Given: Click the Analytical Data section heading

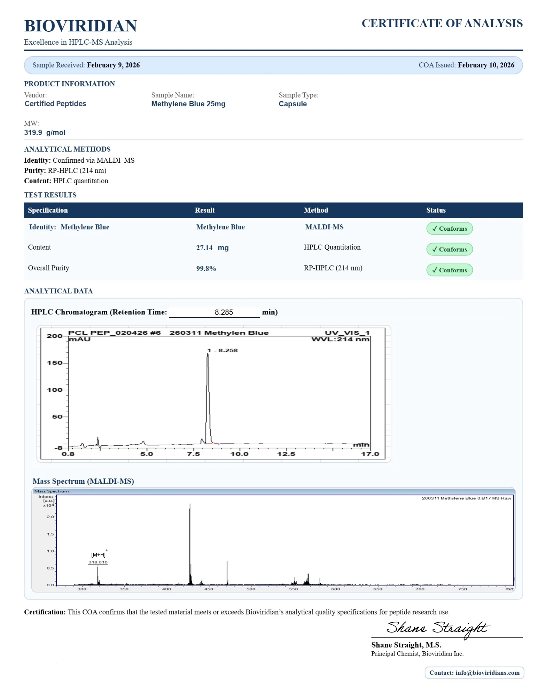Looking at the screenshot, I should click(58, 291).
